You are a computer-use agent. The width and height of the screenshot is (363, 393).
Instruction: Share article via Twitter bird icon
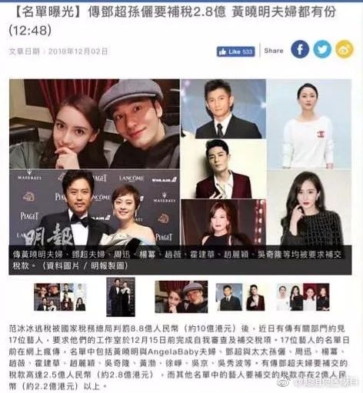[322, 49]
